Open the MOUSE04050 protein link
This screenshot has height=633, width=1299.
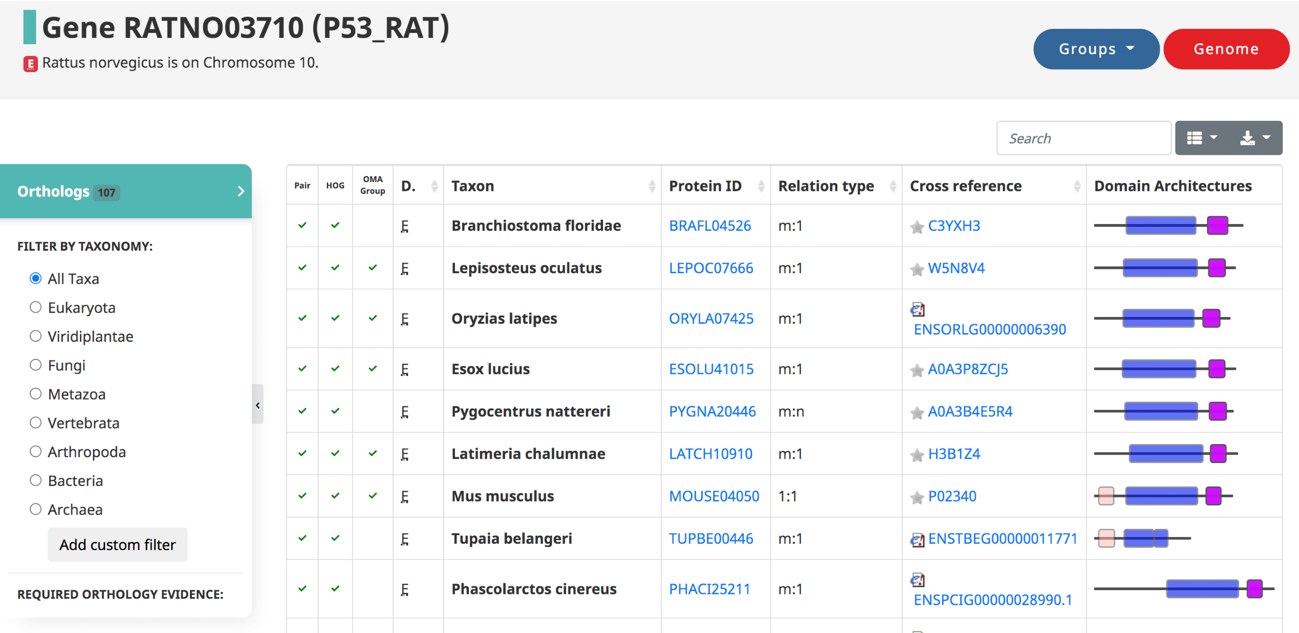pos(714,496)
